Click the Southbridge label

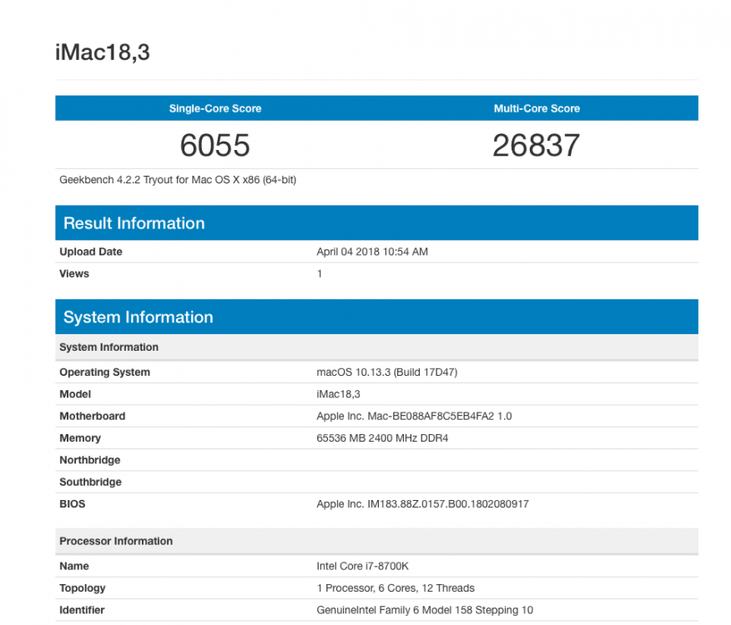click(90, 482)
